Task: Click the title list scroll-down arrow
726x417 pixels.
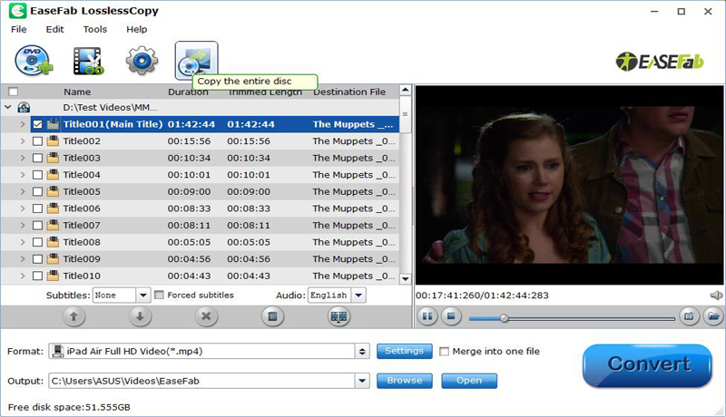Action: point(405,279)
